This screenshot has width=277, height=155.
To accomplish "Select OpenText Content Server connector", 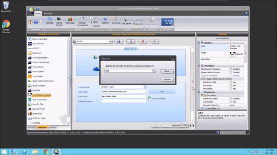I will 41,81.
